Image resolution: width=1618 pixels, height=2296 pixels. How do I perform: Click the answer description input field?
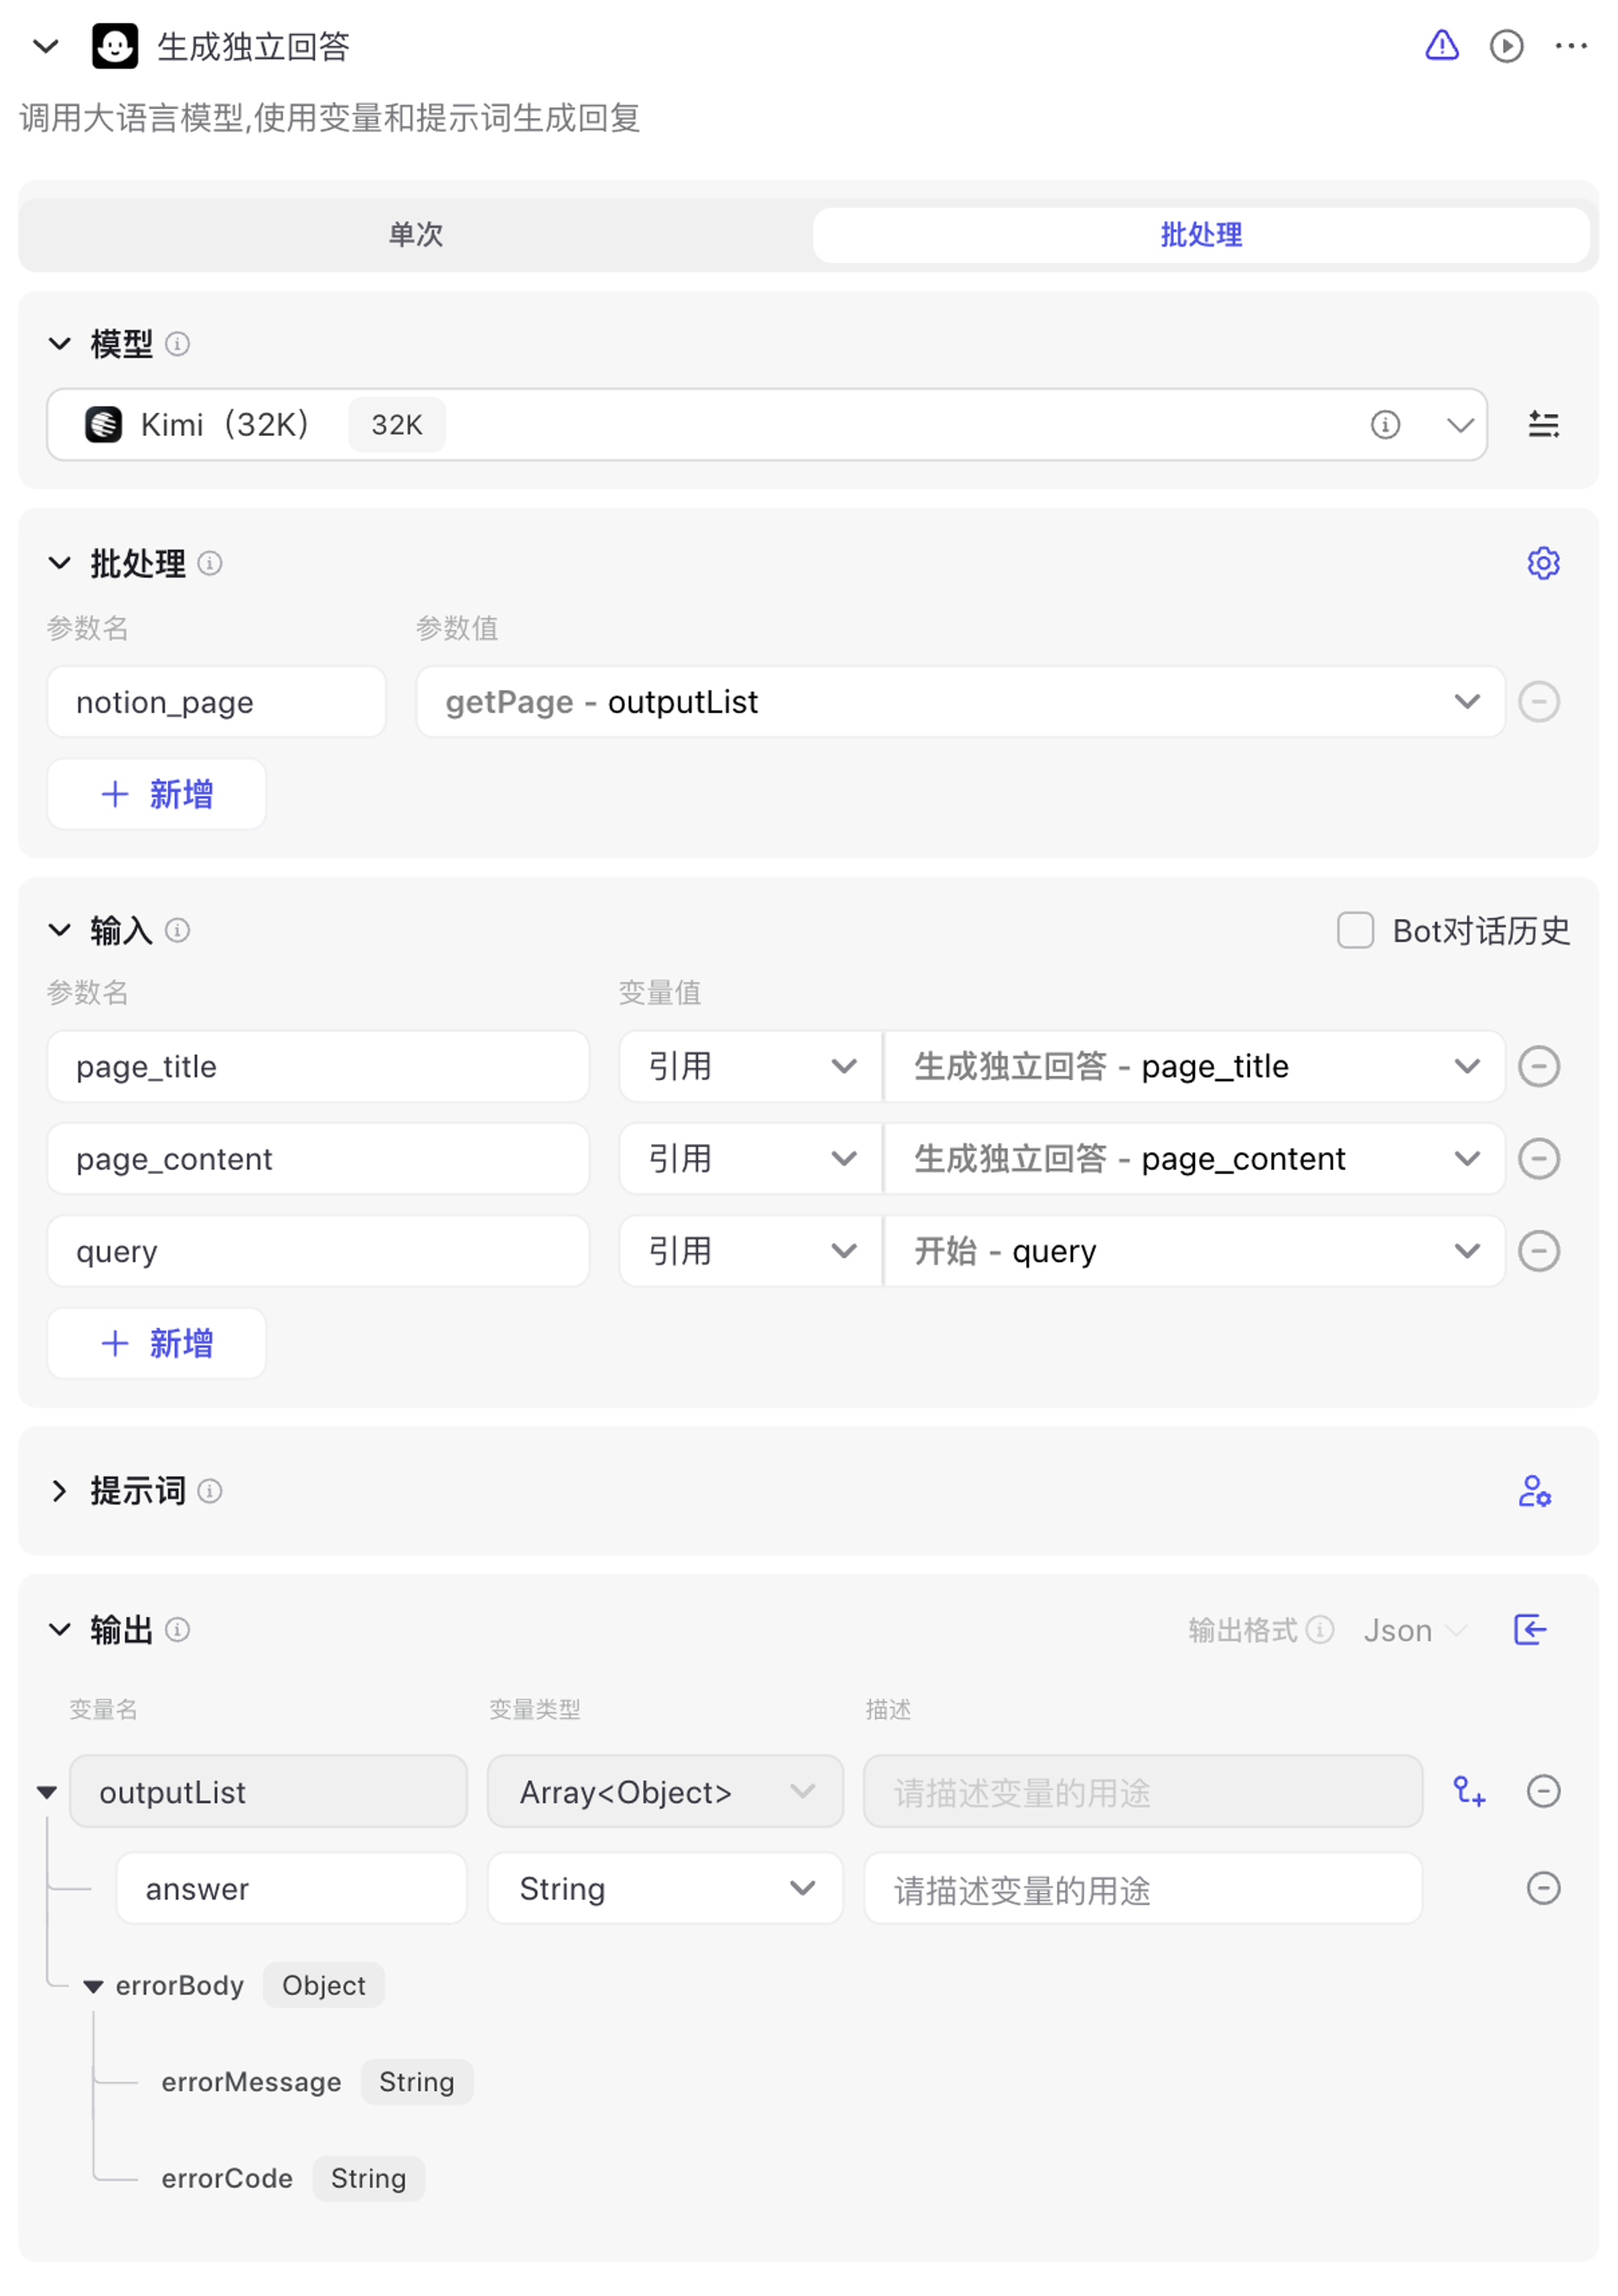click(1142, 1889)
